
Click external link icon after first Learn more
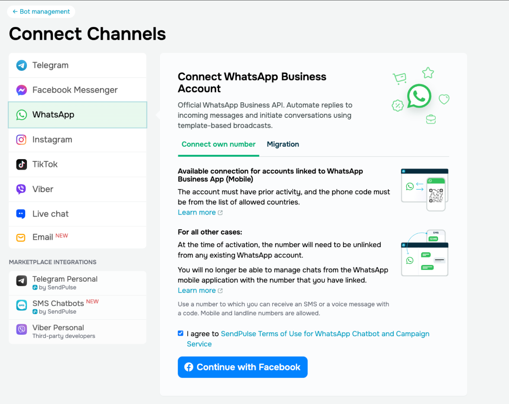point(220,213)
